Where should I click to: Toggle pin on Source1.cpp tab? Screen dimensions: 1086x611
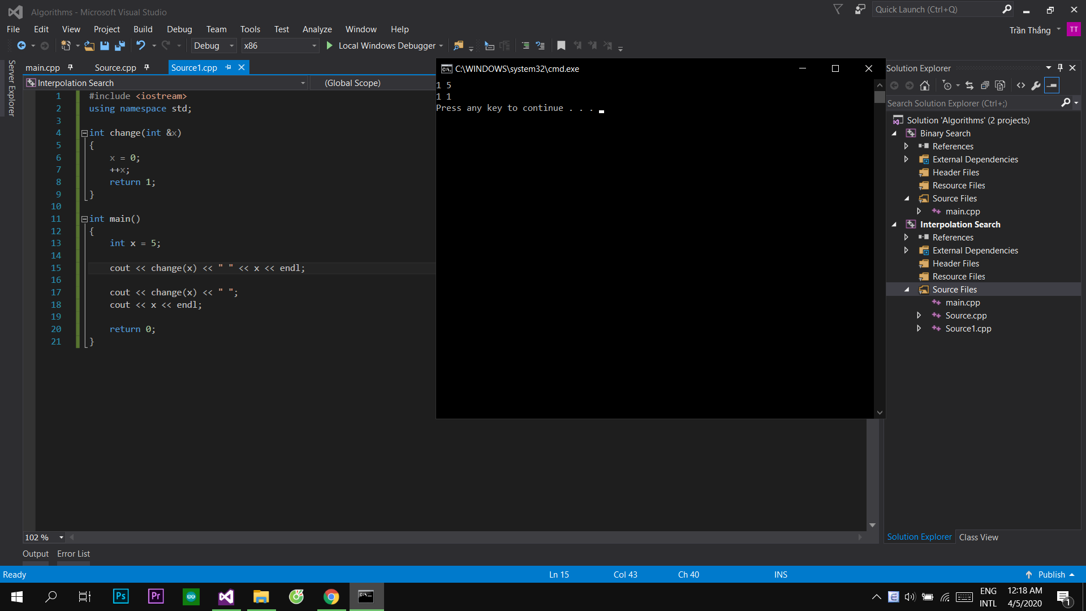click(229, 67)
